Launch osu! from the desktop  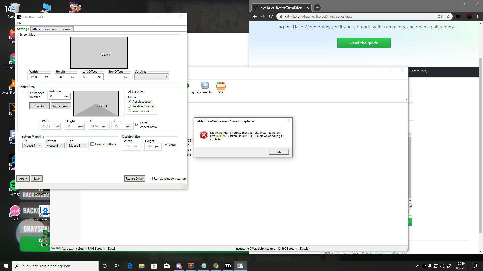pos(15,211)
